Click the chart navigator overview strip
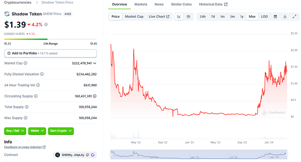The width and height of the screenshot is (301, 162). (199, 154)
